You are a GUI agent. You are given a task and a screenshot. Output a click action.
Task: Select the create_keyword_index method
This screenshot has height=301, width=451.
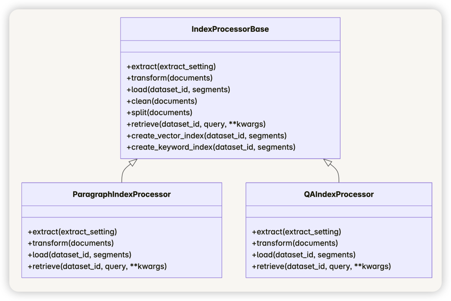point(210,147)
